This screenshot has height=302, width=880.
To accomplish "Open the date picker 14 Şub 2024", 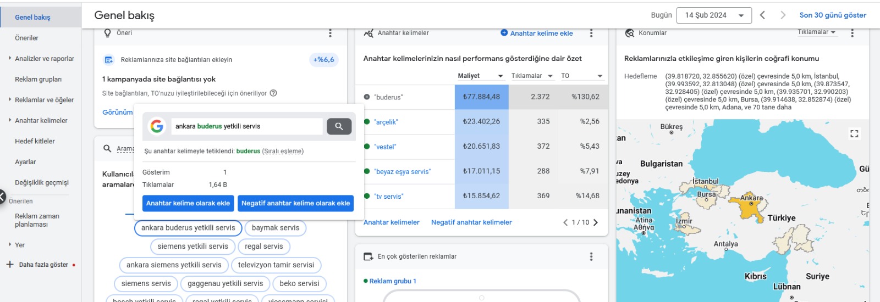I will (x=714, y=15).
